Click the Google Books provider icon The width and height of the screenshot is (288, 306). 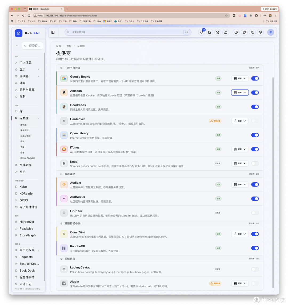[x=64, y=78]
